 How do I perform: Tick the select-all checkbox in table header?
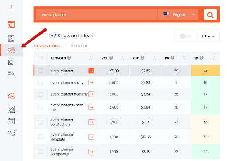[40, 58]
